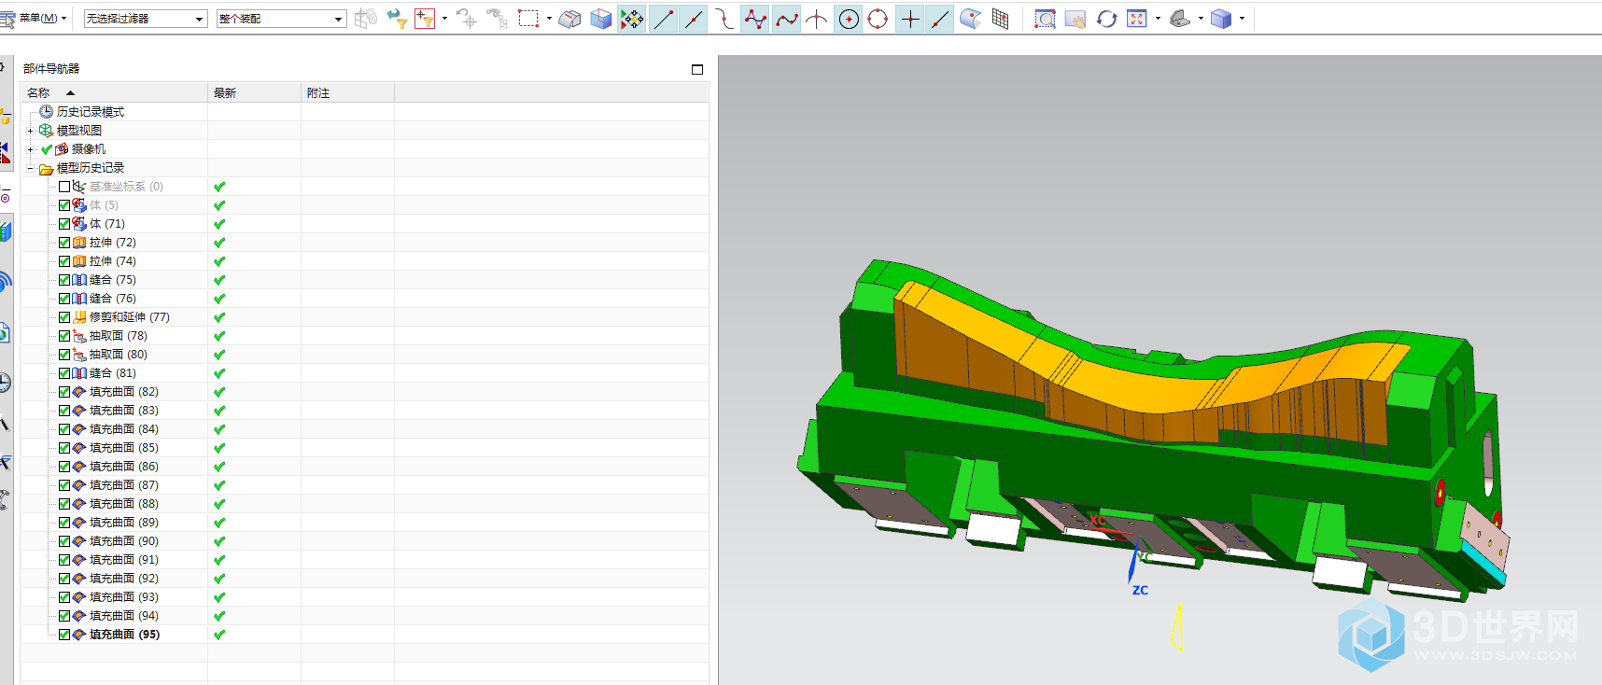
Task: Sort by the 名称 column header
Action: (114, 92)
